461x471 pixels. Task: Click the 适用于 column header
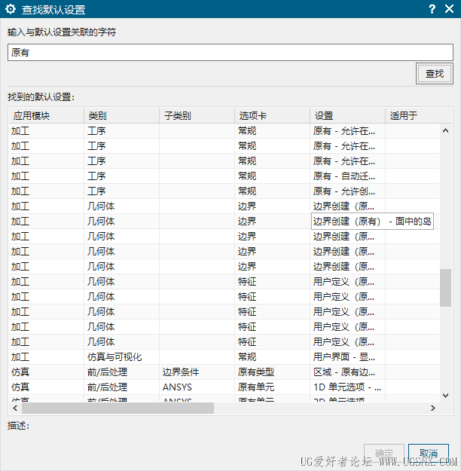[403, 115]
